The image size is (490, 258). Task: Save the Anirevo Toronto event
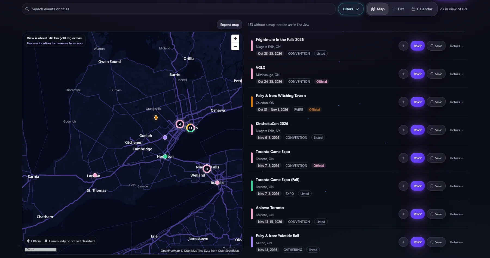coord(436,214)
